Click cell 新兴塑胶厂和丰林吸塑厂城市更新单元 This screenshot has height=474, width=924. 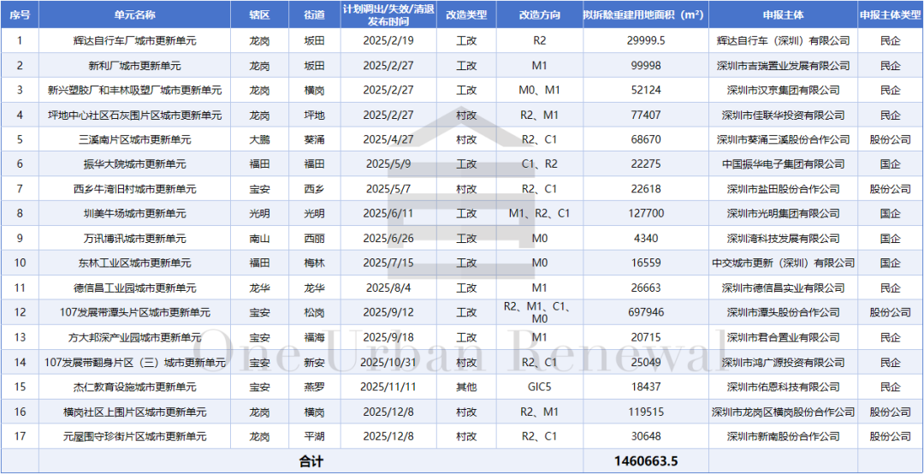coord(134,90)
